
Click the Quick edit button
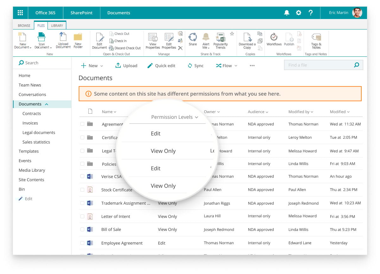pyautogui.click(x=161, y=66)
